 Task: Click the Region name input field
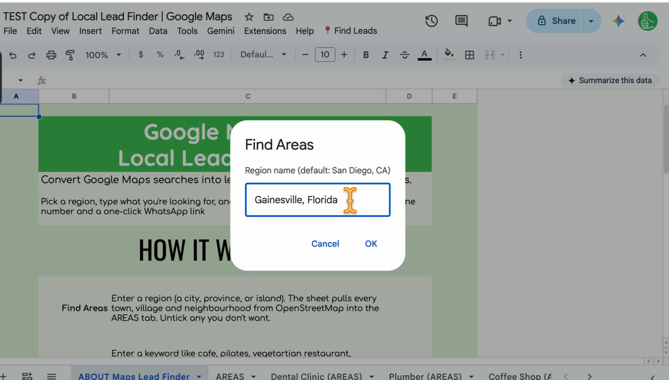(318, 200)
